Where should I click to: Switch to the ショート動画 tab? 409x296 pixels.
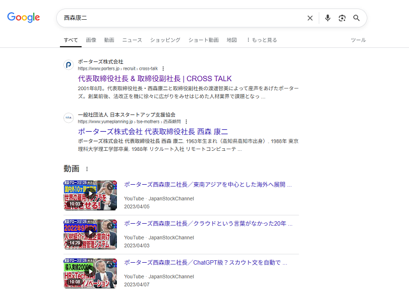click(x=203, y=40)
